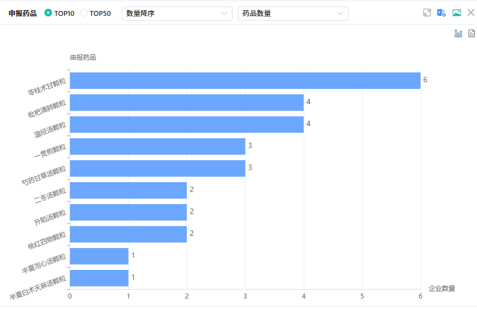
Task: Switch to bar chart view icon
Action: pos(458,33)
